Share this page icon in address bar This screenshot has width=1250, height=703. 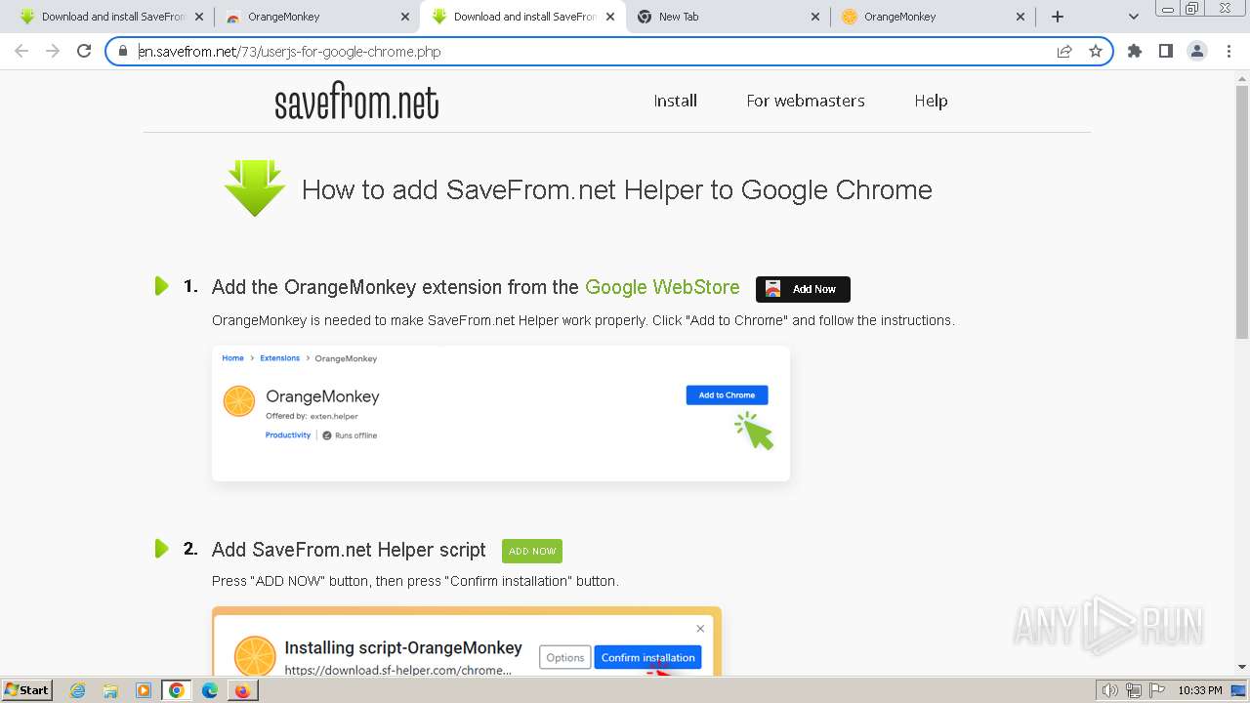click(x=1064, y=51)
